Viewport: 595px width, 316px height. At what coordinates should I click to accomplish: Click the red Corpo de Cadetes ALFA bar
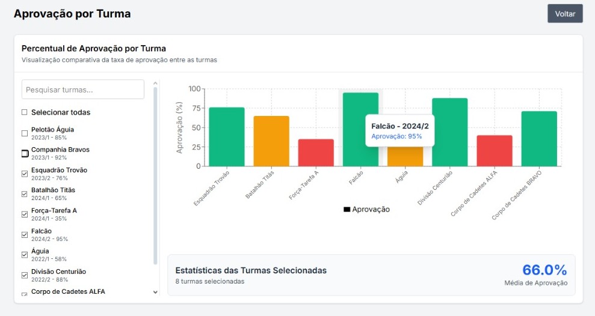pyautogui.click(x=495, y=151)
